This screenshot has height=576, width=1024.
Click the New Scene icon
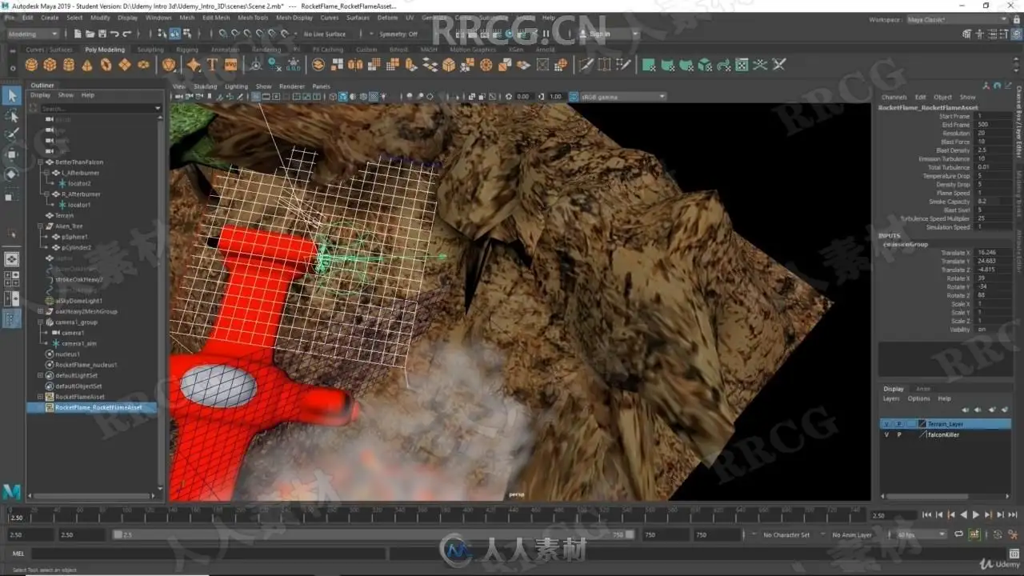pyautogui.click(x=77, y=34)
